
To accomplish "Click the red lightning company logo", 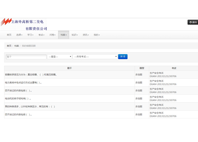I will (6, 22).
